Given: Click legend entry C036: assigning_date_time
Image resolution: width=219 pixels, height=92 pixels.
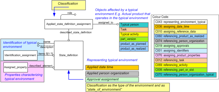Looking at the screenshot, I should click(181, 27).
